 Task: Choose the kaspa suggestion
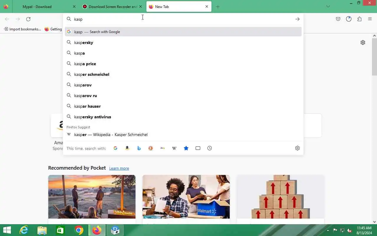183,53
